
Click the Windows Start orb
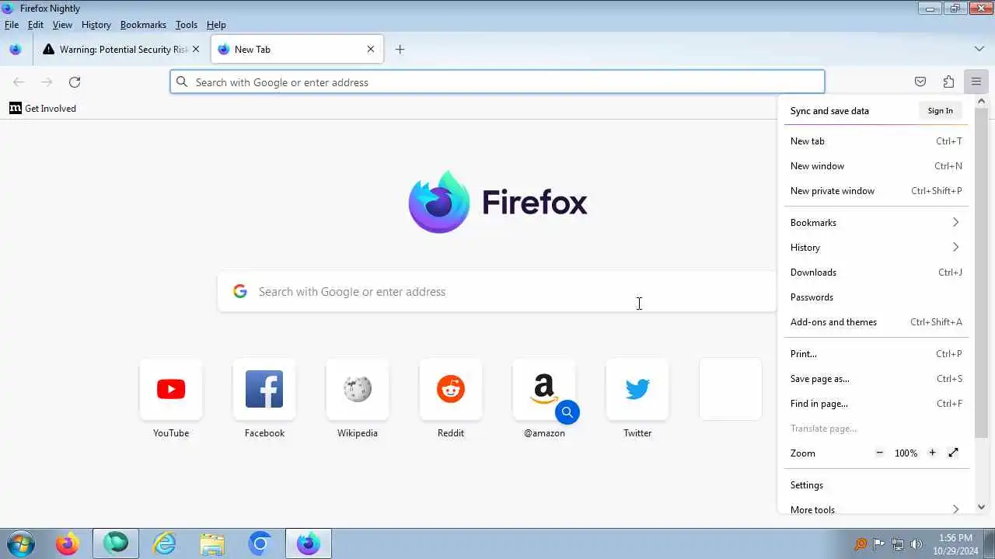pyautogui.click(x=20, y=543)
